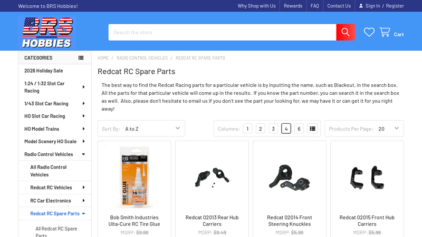
Task: Click the Cart text link
Action: click(399, 34)
